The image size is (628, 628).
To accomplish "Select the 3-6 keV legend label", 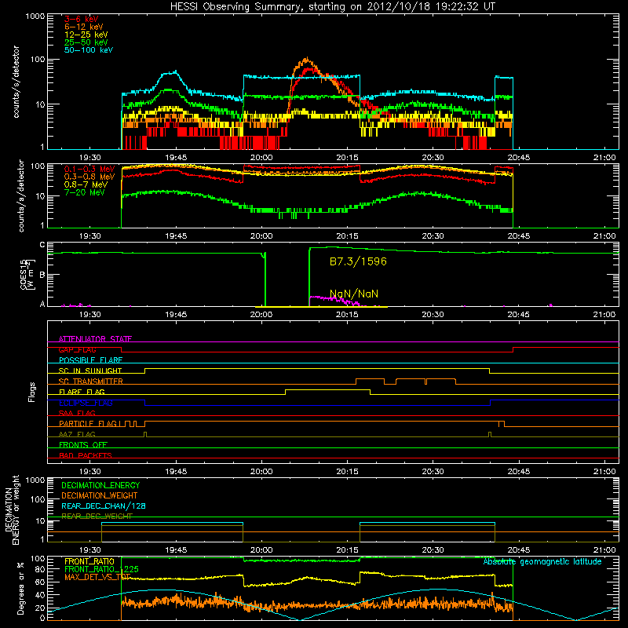I will coord(82,19).
